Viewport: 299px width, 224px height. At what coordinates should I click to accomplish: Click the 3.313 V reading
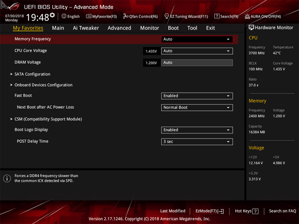pos(255,179)
